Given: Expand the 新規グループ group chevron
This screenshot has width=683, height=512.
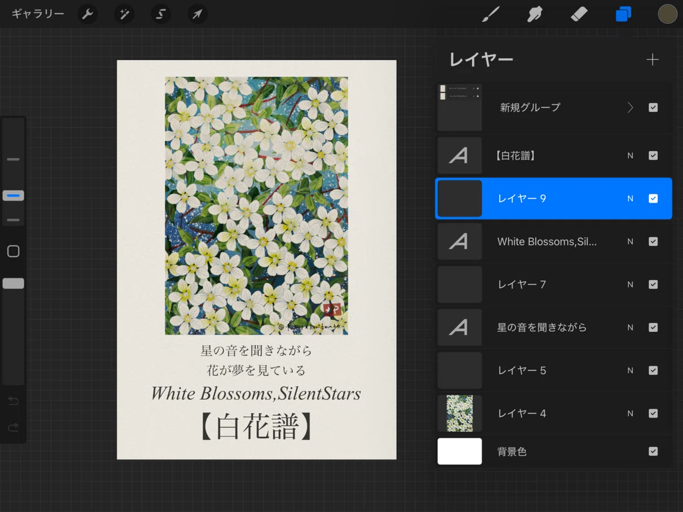Looking at the screenshot, I should [x=630, y=108].
